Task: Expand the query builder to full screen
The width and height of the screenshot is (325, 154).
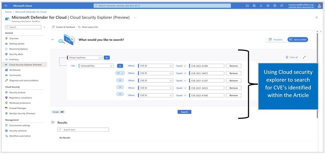Action: point(304,57)
